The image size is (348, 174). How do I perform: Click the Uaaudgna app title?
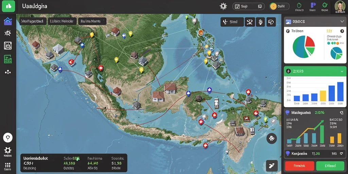35,6
